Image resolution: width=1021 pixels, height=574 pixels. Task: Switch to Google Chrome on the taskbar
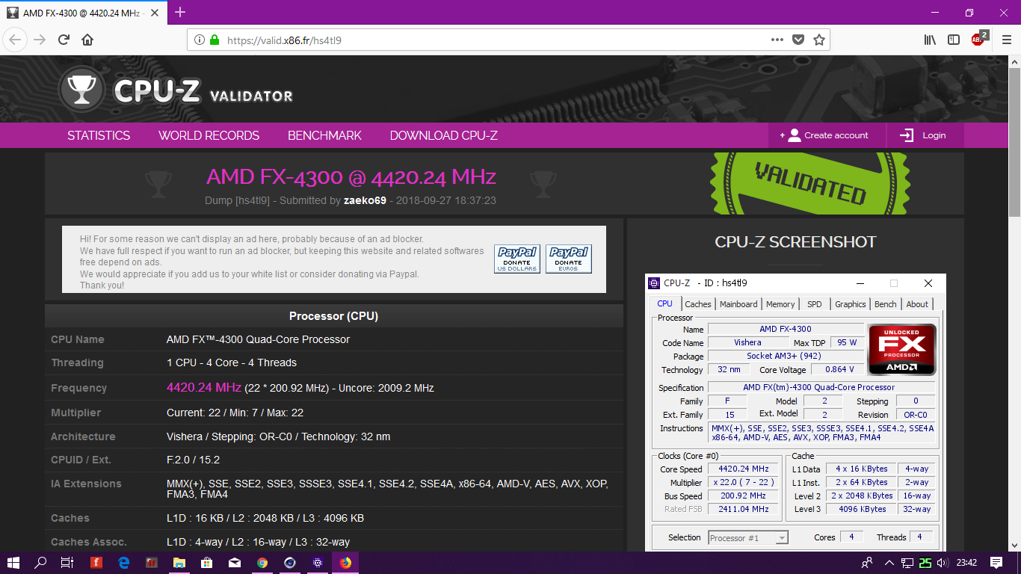click(262, 563)
